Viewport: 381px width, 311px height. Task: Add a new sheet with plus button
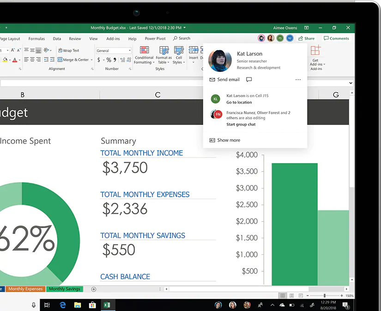[x=94, y=289]
